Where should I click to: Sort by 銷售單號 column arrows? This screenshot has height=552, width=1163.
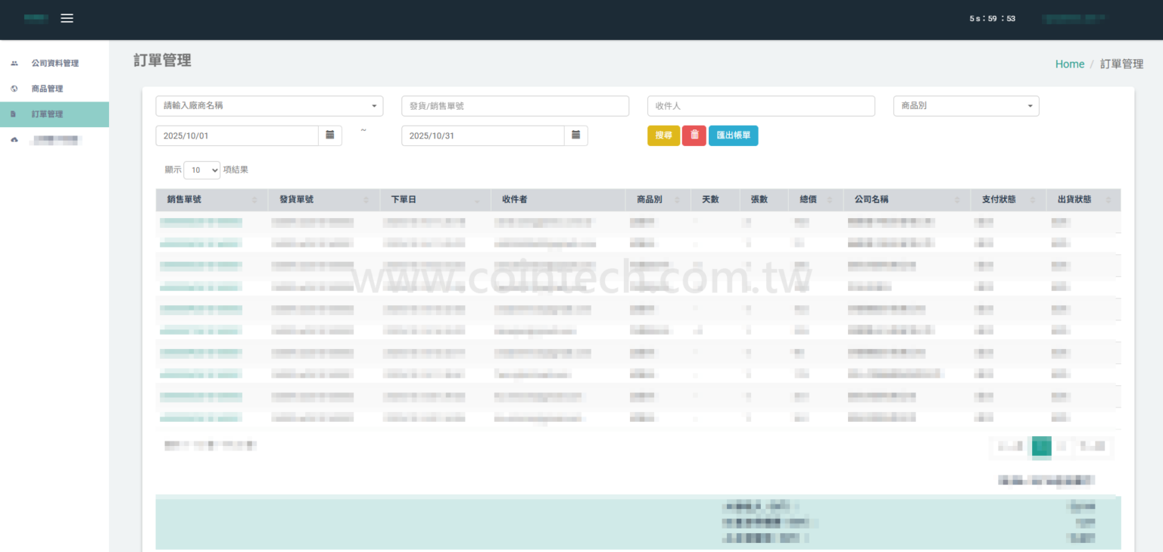click(x=254, y=200)
